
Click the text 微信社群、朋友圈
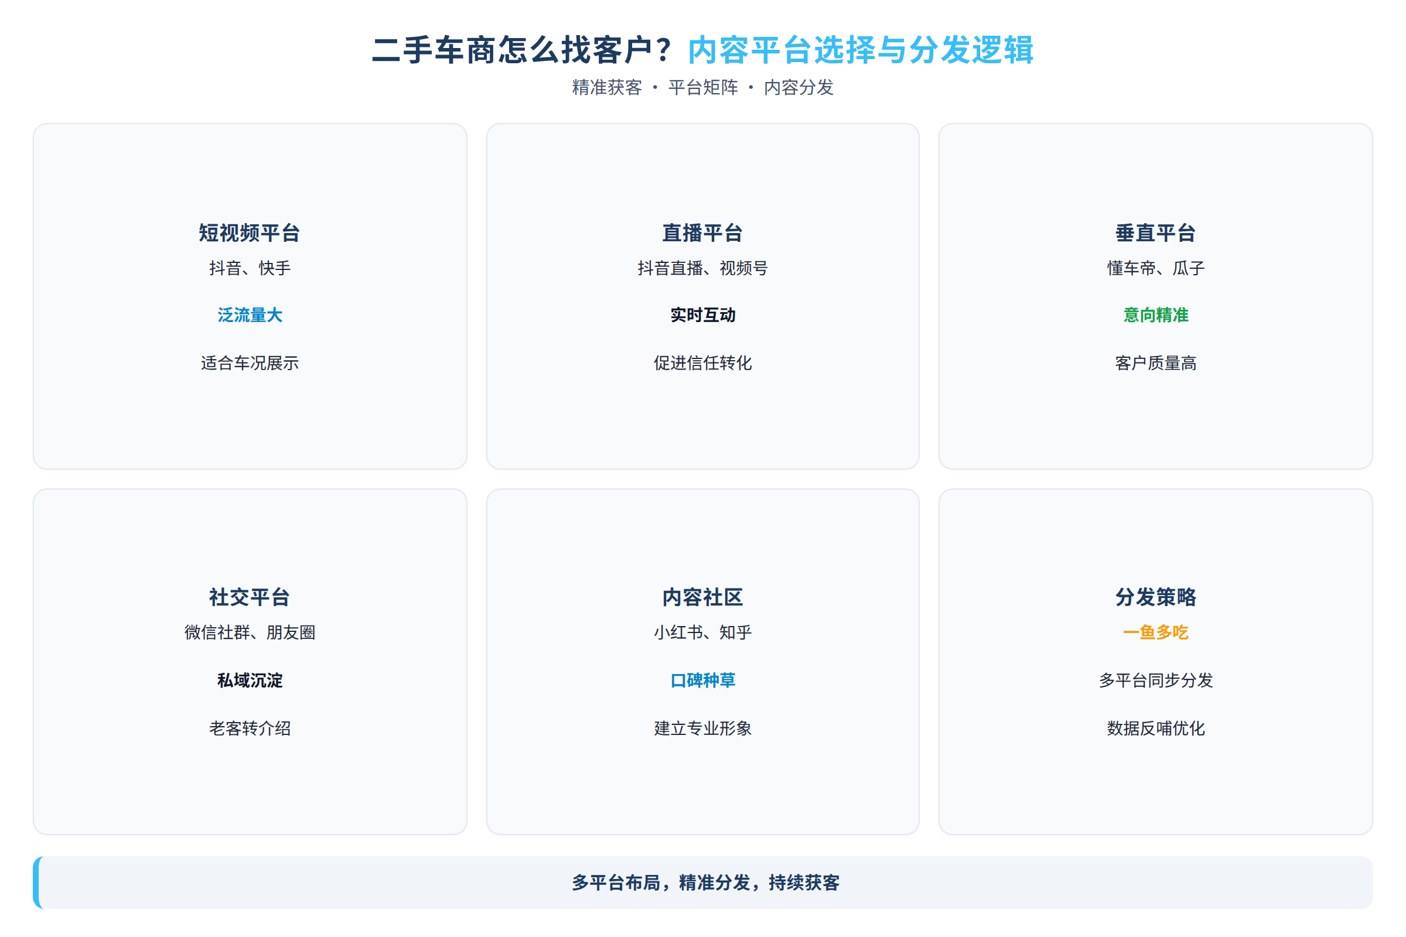coord(250,632)
